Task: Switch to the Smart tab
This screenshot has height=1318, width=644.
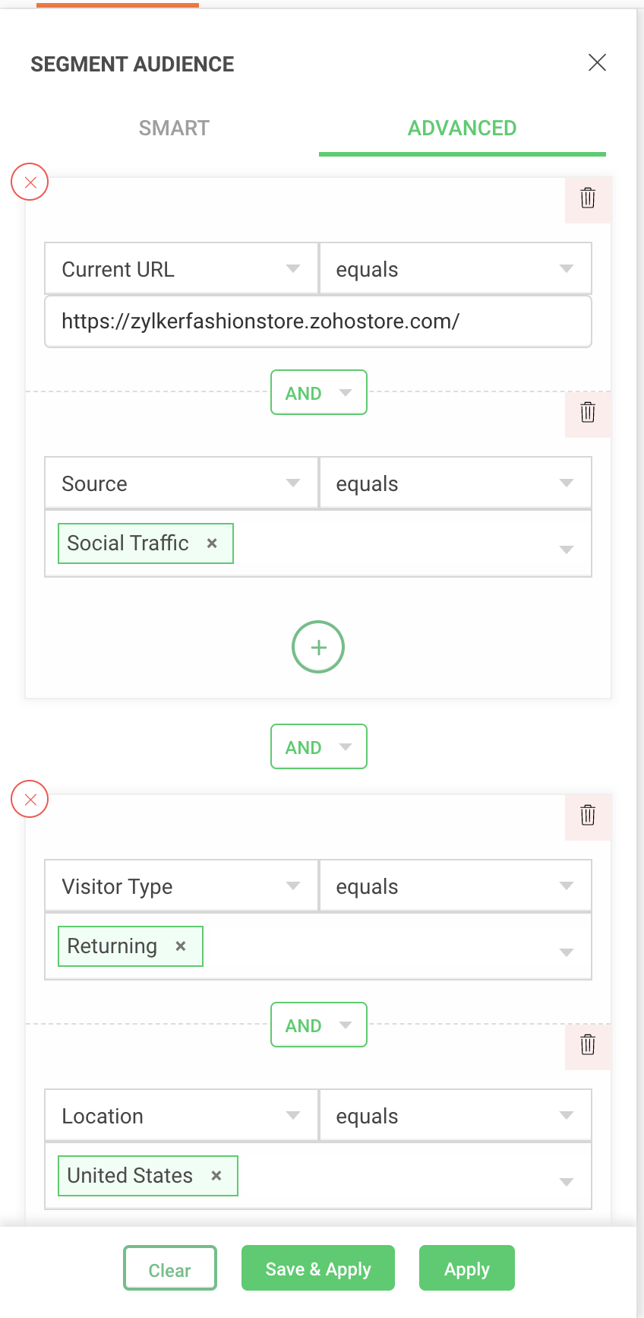Action: (x=174, y=128)
